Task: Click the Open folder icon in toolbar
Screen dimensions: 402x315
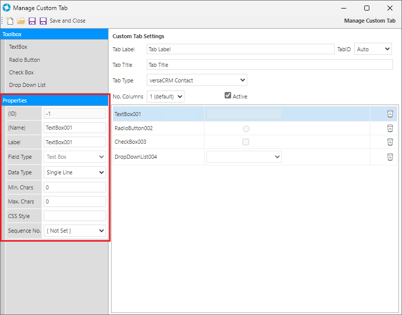Action: 21,21
